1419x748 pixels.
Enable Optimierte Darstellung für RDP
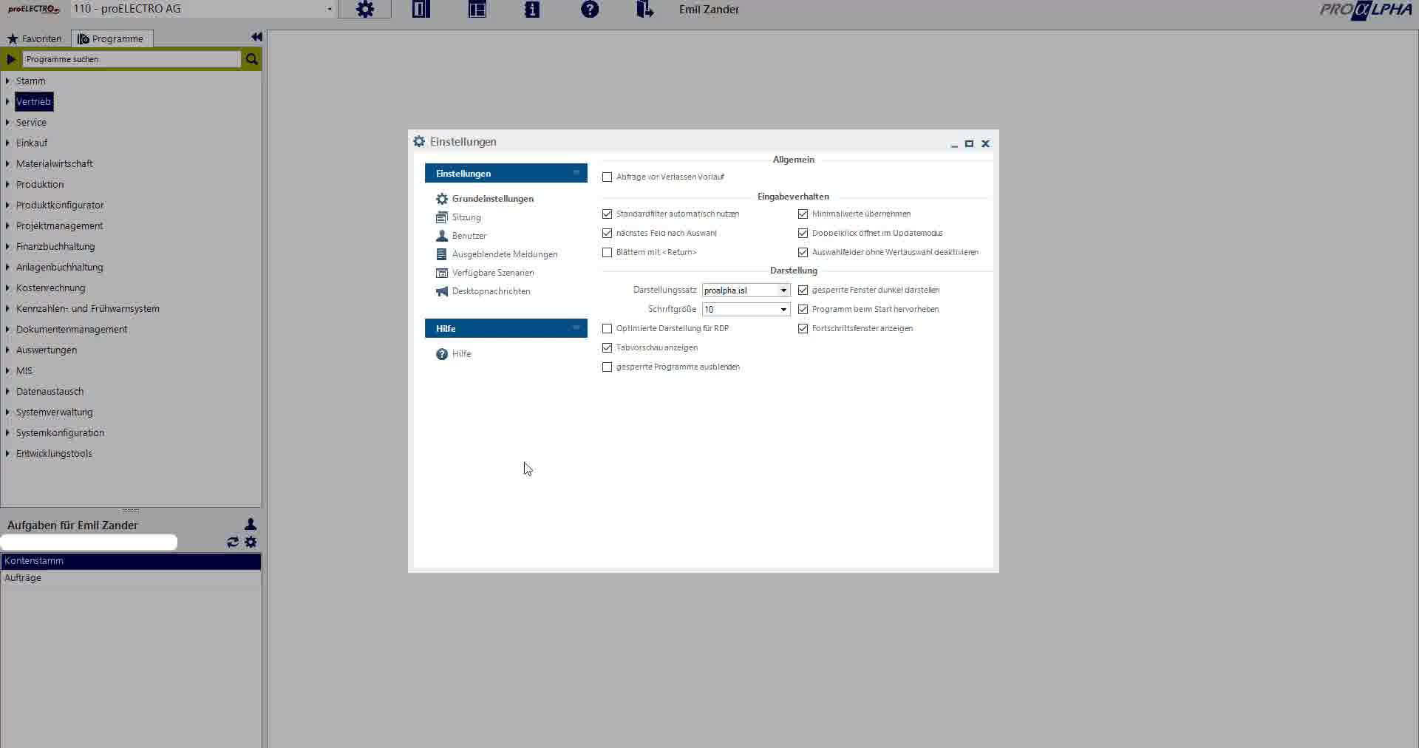[x=608, y=329]
